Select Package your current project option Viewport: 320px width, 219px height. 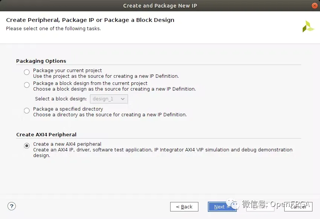pos(27,72)
